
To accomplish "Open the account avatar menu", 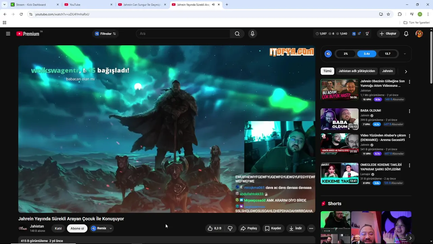I will click(x=419, y=34).
